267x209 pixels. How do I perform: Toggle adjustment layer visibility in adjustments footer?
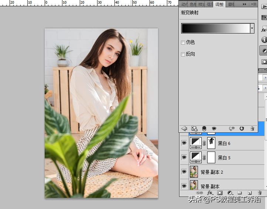tap(214, 128)
